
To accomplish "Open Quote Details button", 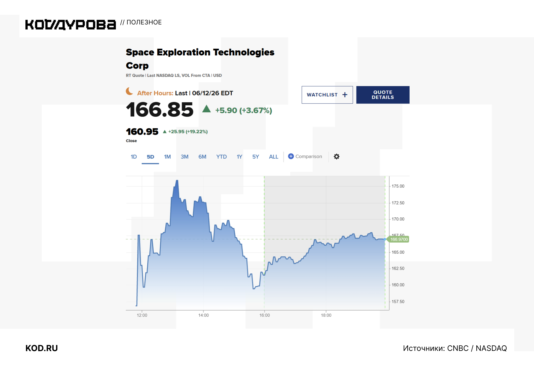I will [383, 95].
